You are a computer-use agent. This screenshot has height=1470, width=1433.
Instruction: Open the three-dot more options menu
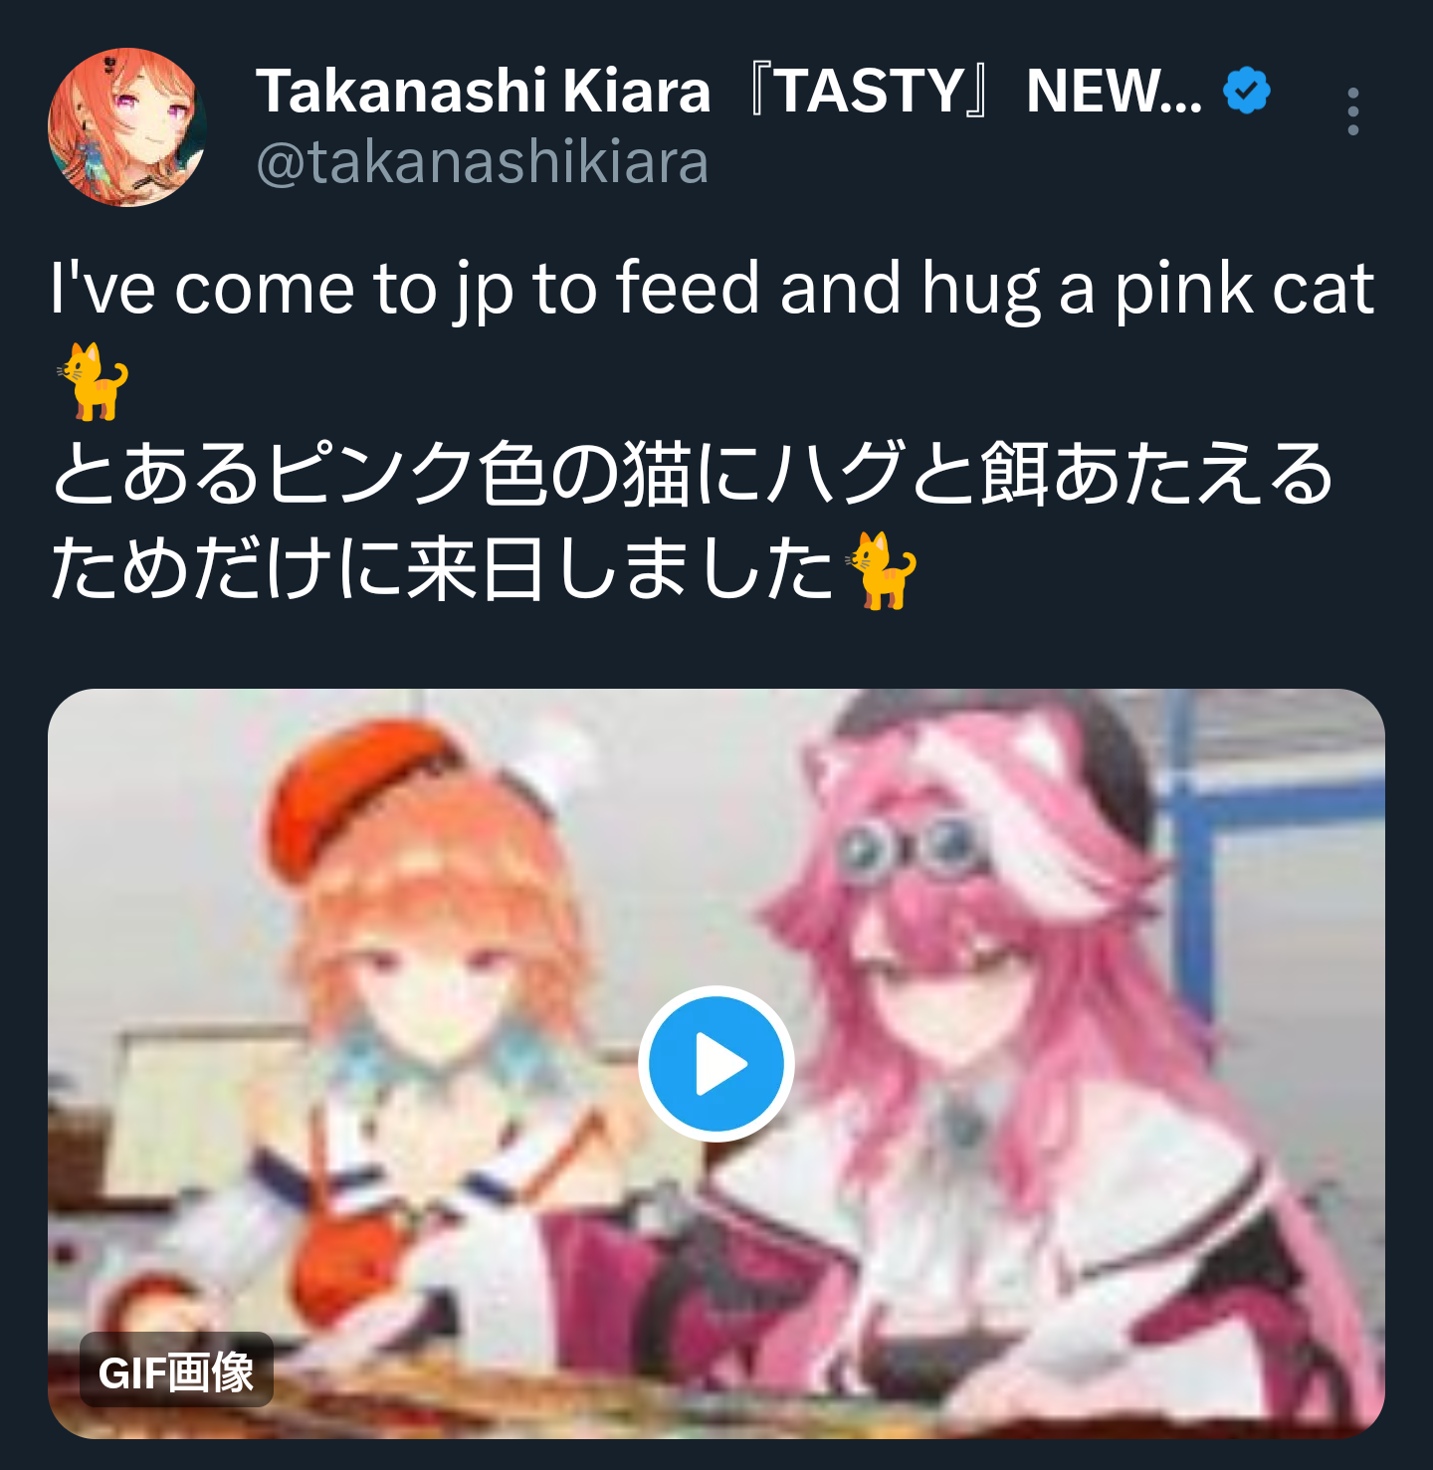pos(1352,111)
